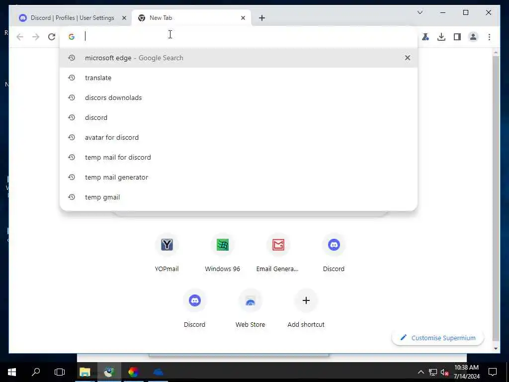Viewport: 509px width, 382px height.
Task: Open File Explorer from taskbar
Action: (x=85, y=372)
